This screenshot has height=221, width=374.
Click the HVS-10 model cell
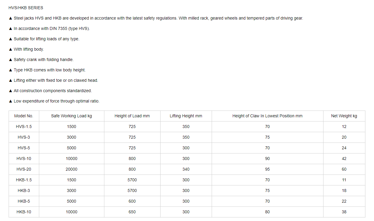click(24, 158)
